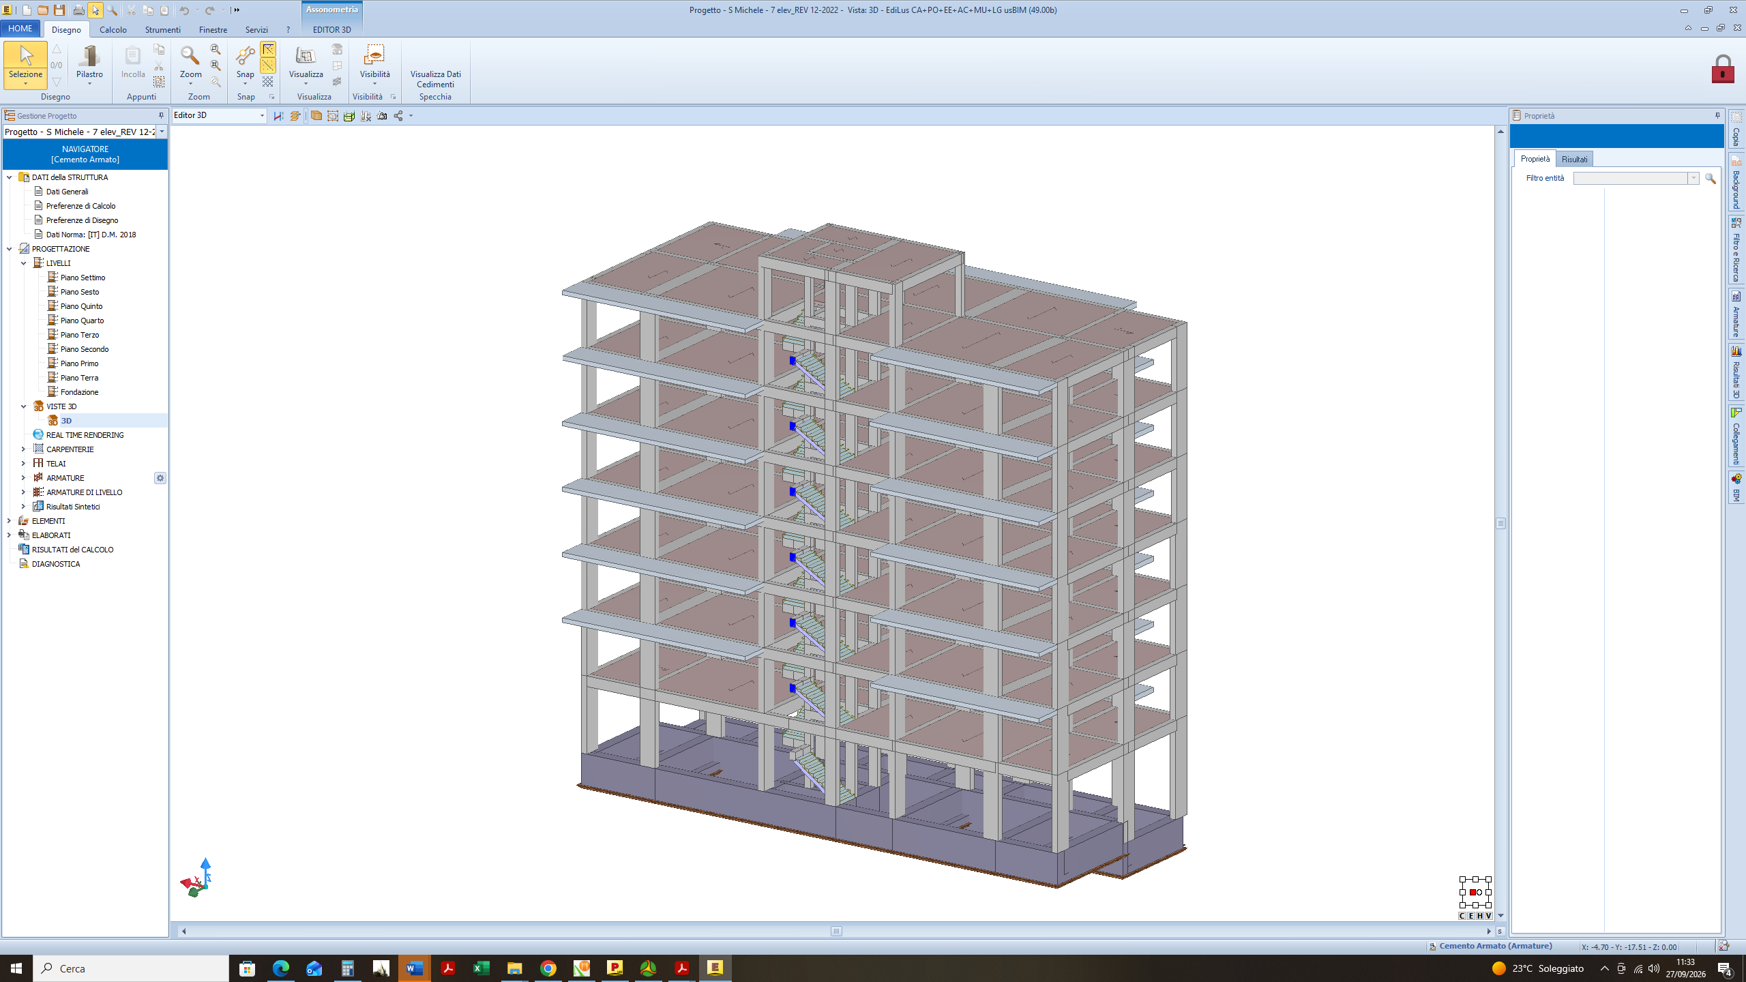Click the horizontal scrollbar thumb below viewport
This screenshot has height=982, width=1746.
pos(837,931)
